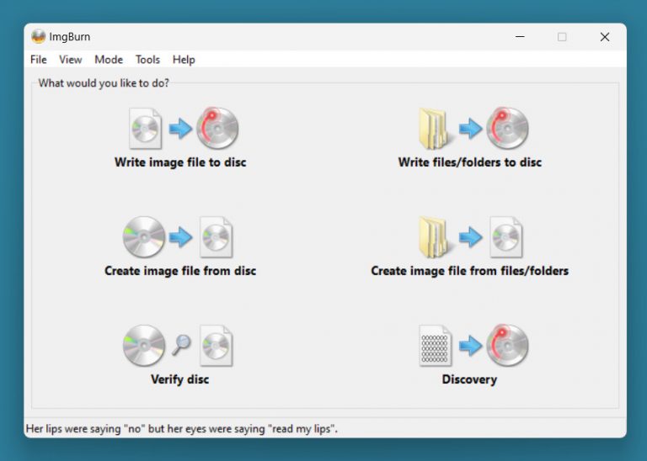Close the ImgBurn window
647x461 pixels.
click(x=604, y=37)
